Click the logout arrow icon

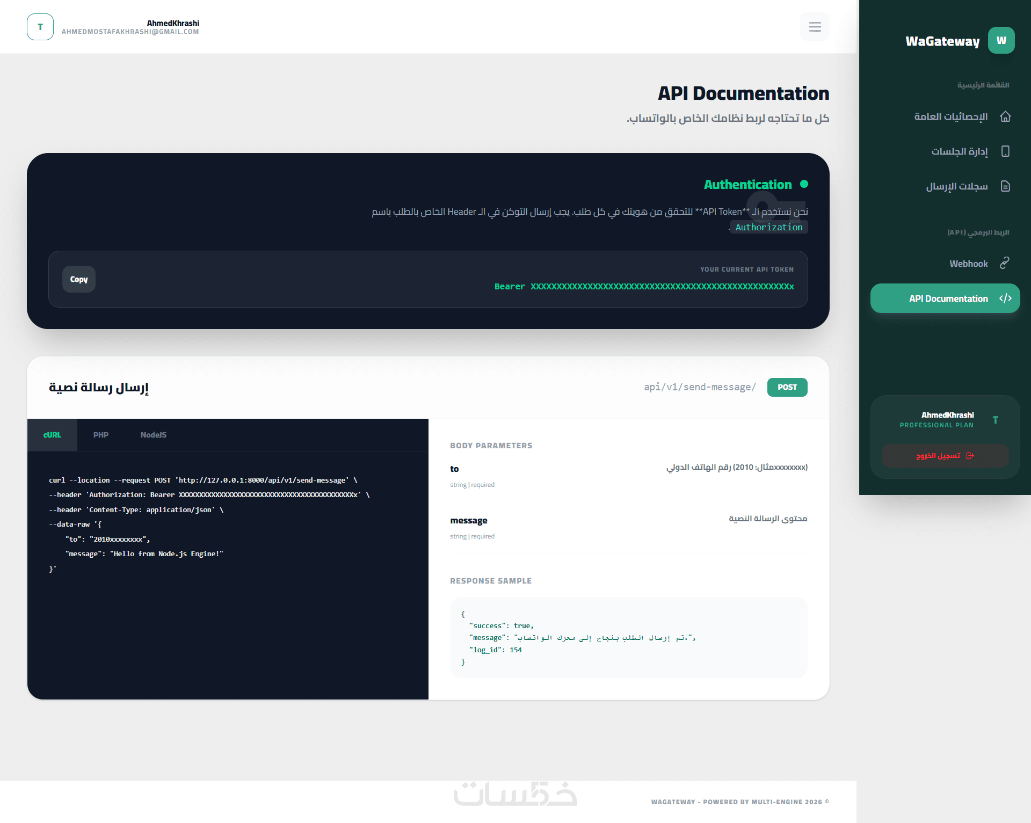[970, 456]
